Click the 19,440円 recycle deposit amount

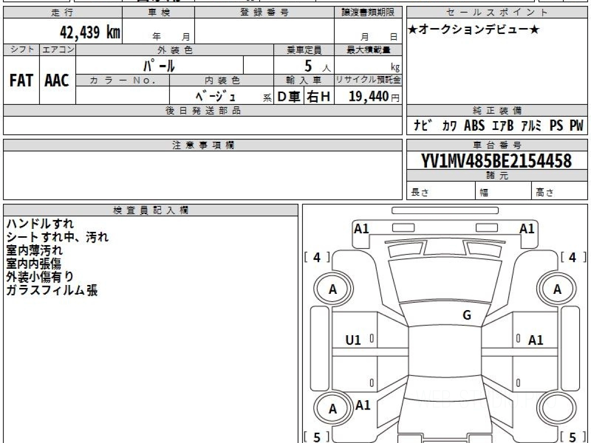coord(374,96)
